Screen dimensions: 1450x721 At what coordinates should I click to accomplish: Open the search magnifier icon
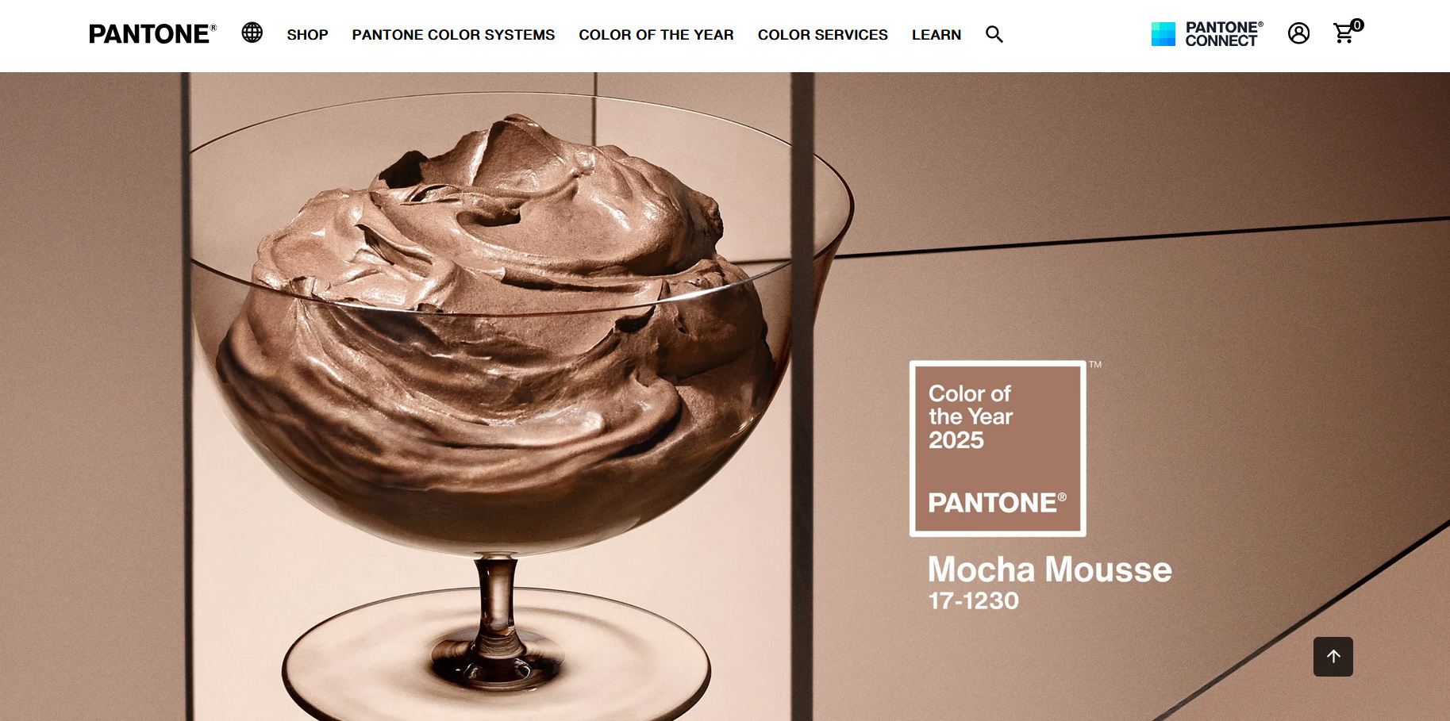pos(994,34)
